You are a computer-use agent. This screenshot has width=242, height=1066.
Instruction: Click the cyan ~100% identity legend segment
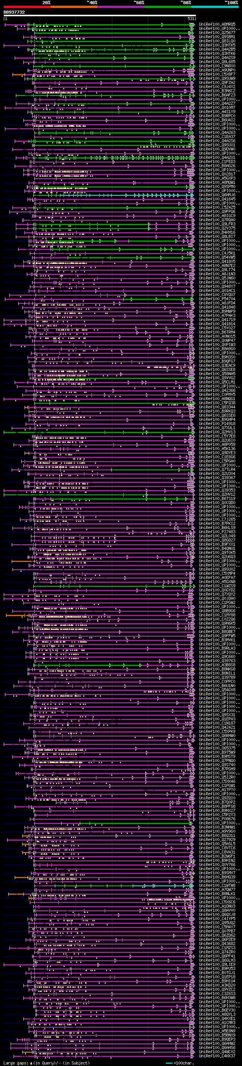coord(215,7)
